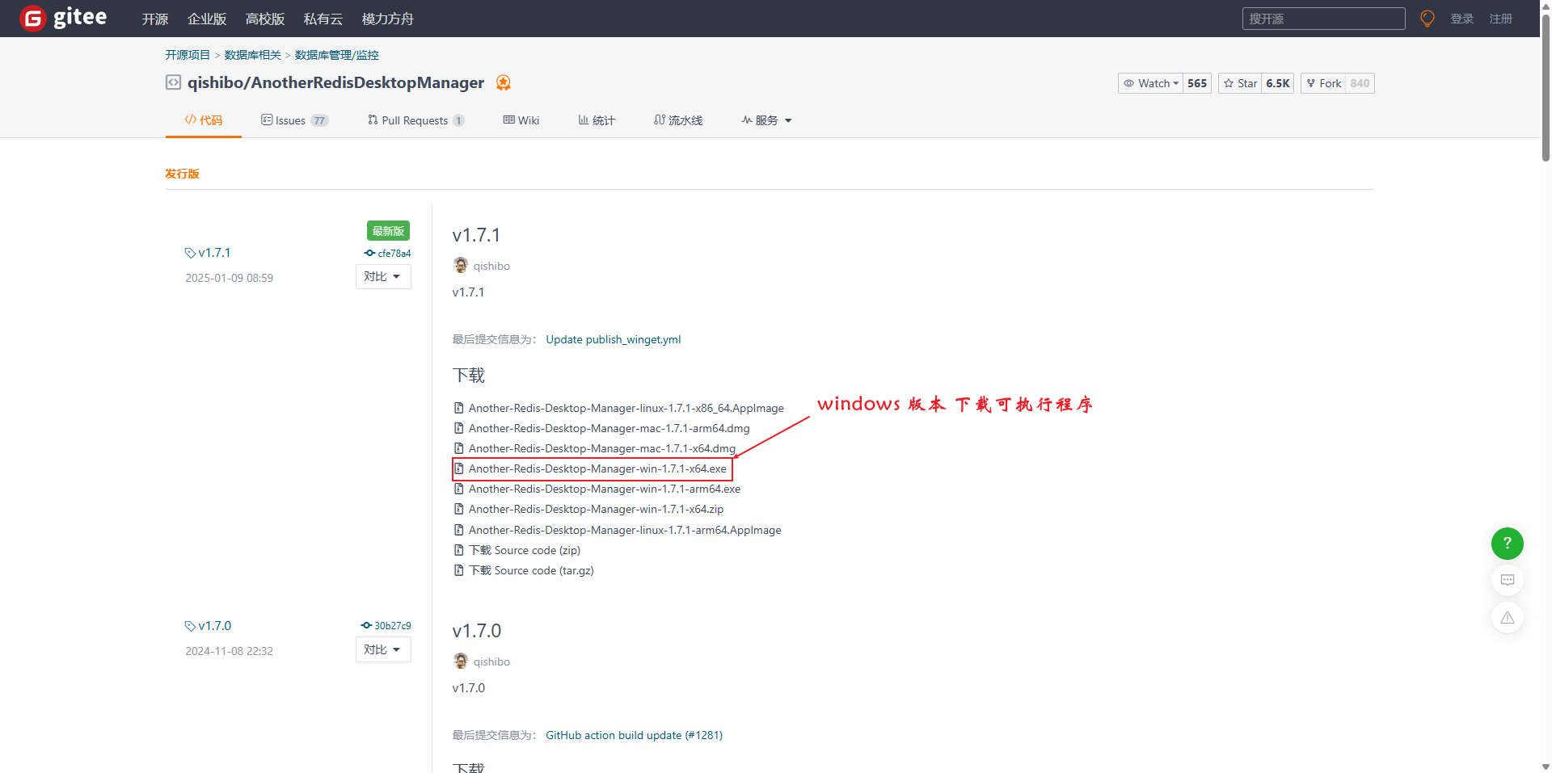Download the win-1.7.1-arm64.exe file

605,489
